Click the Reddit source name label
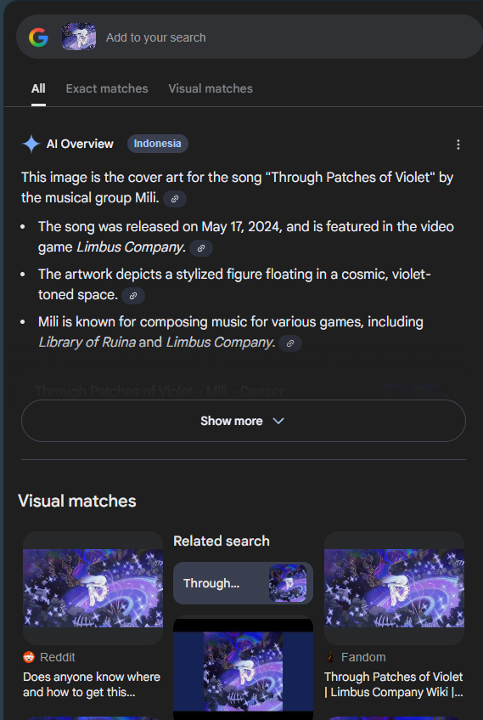 (58, 658)
